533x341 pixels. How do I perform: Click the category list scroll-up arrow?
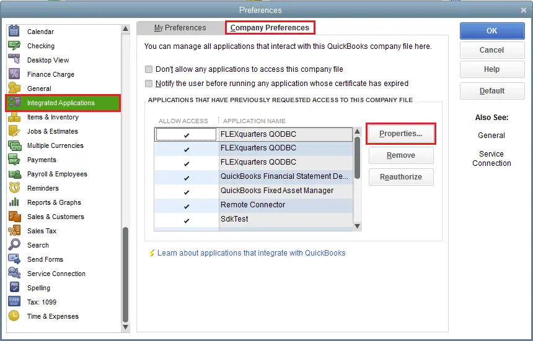[x=125, y=29]
